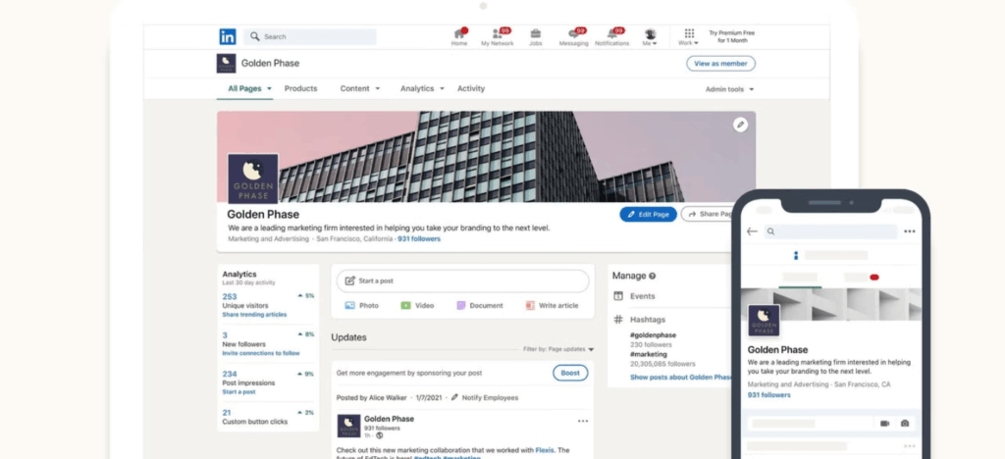Click the 931 followers link

pos(419,239)
